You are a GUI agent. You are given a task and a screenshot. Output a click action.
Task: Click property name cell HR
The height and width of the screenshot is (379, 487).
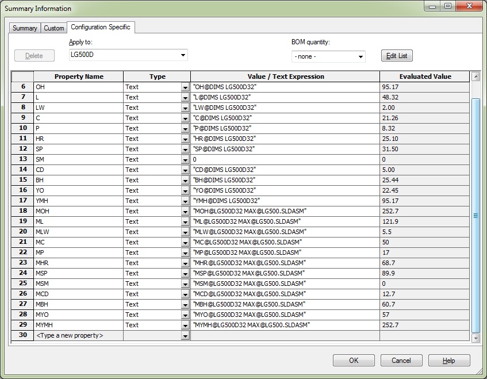pos(79,139)
